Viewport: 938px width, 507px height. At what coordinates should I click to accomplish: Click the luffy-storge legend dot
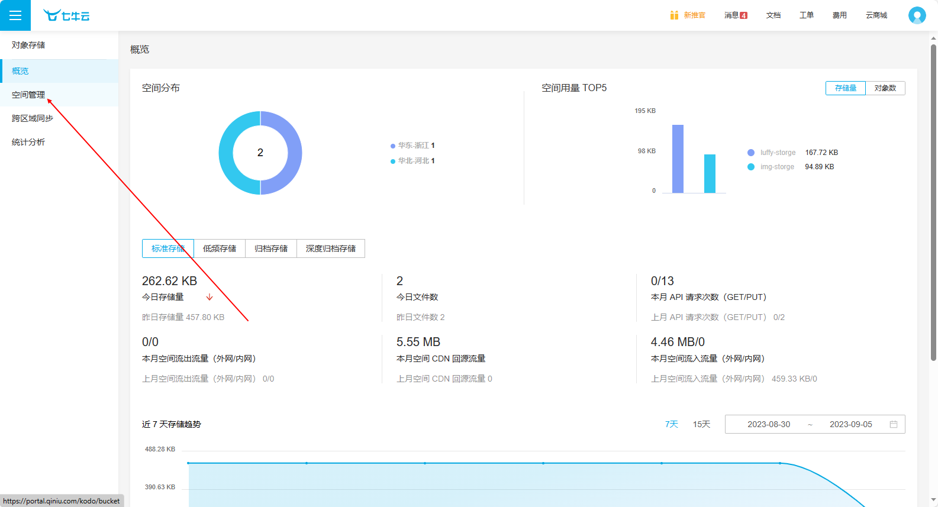coord(751,153)
